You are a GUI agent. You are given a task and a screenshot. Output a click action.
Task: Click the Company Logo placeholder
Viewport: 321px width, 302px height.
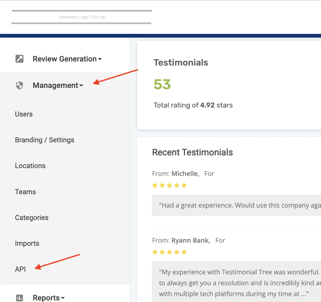[x=82, y=17]
